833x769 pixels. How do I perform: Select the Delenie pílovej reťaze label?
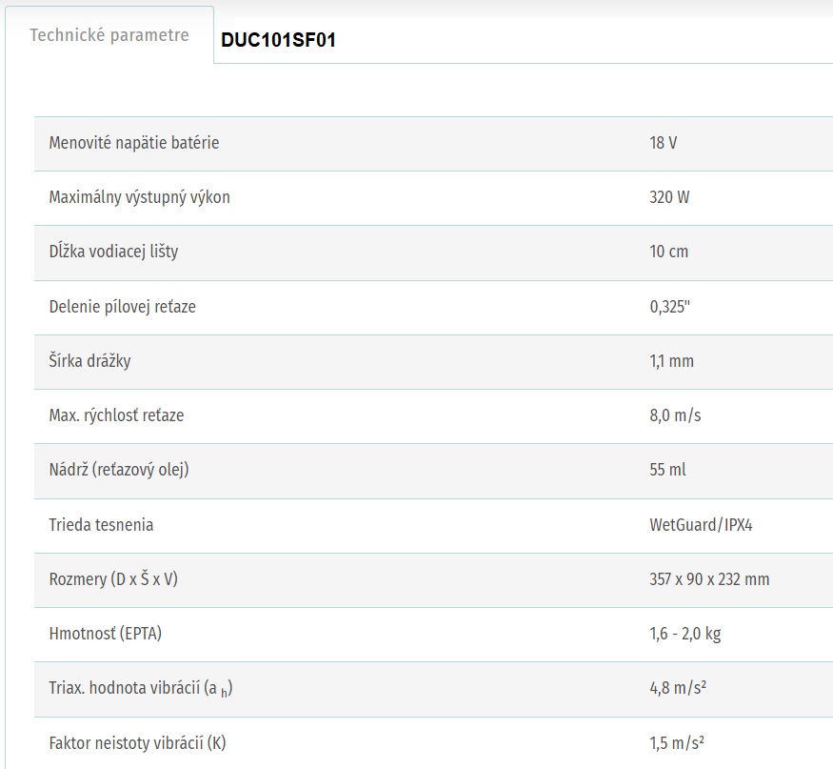[122, 307]
